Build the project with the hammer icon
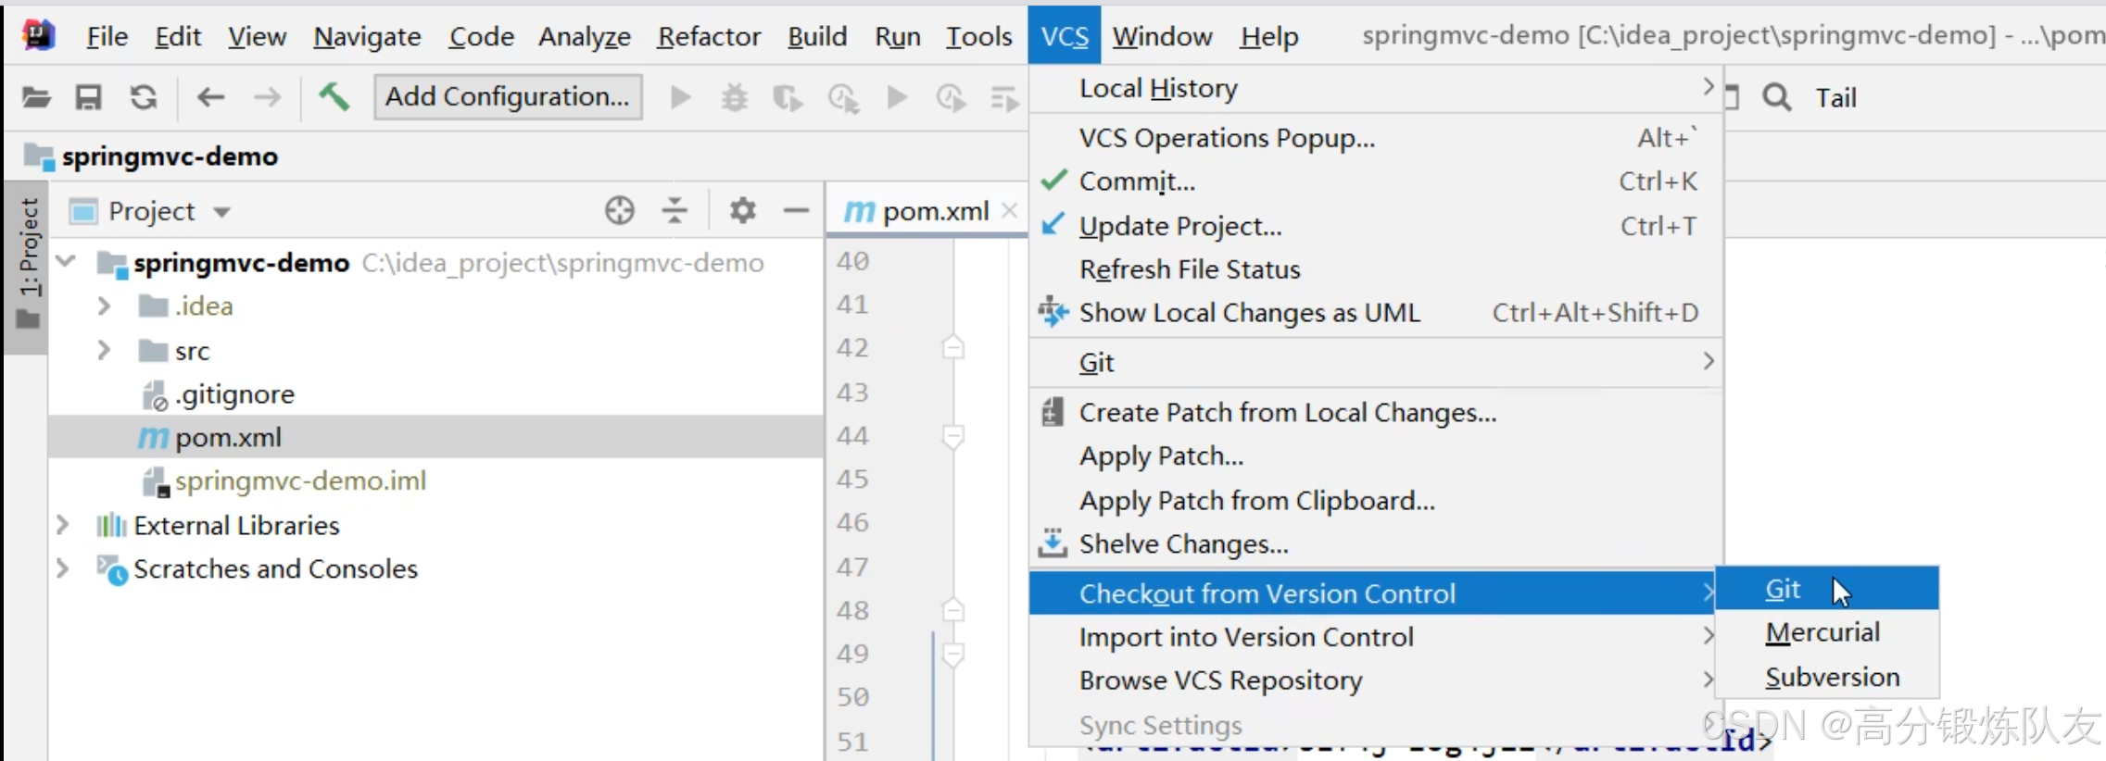Viewport: 2106px width, 761px height. click(334, 96)
